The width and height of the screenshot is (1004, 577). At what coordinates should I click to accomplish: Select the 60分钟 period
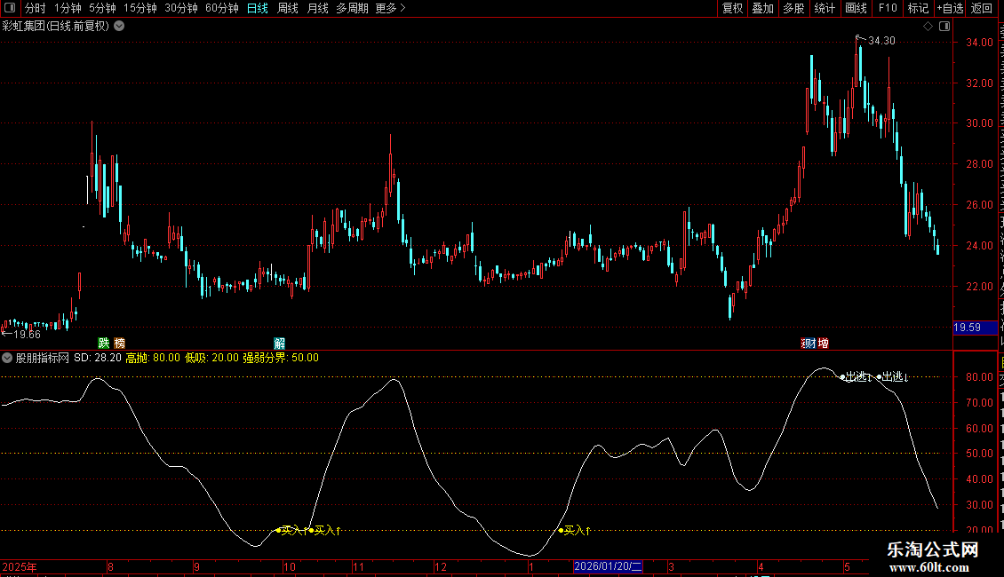pos(221,8)
